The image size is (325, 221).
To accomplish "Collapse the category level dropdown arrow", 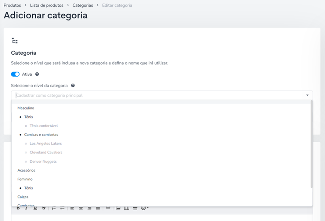I will [x=307, y=95].
